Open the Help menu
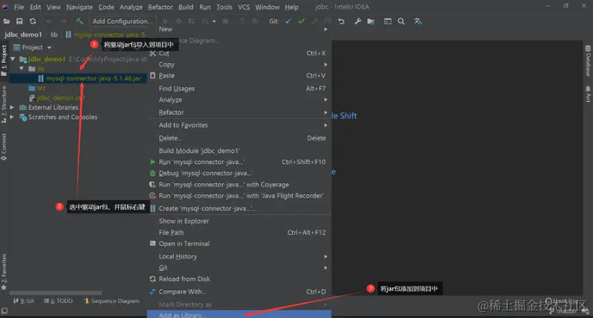593x318 pixels. pos(291,7)
